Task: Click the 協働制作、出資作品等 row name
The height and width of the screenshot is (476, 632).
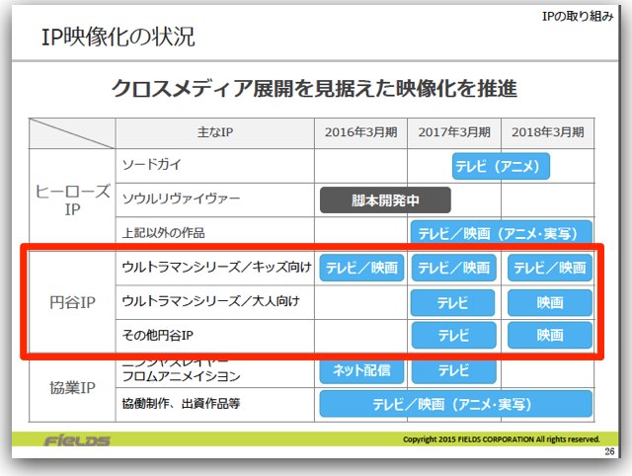Action: click(181, 404)
